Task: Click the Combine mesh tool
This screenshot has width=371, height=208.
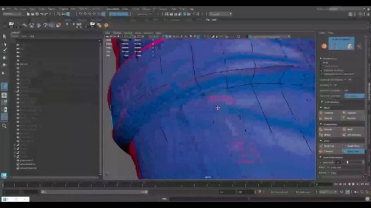Action: pyautogui.click(x=330, y=113)
